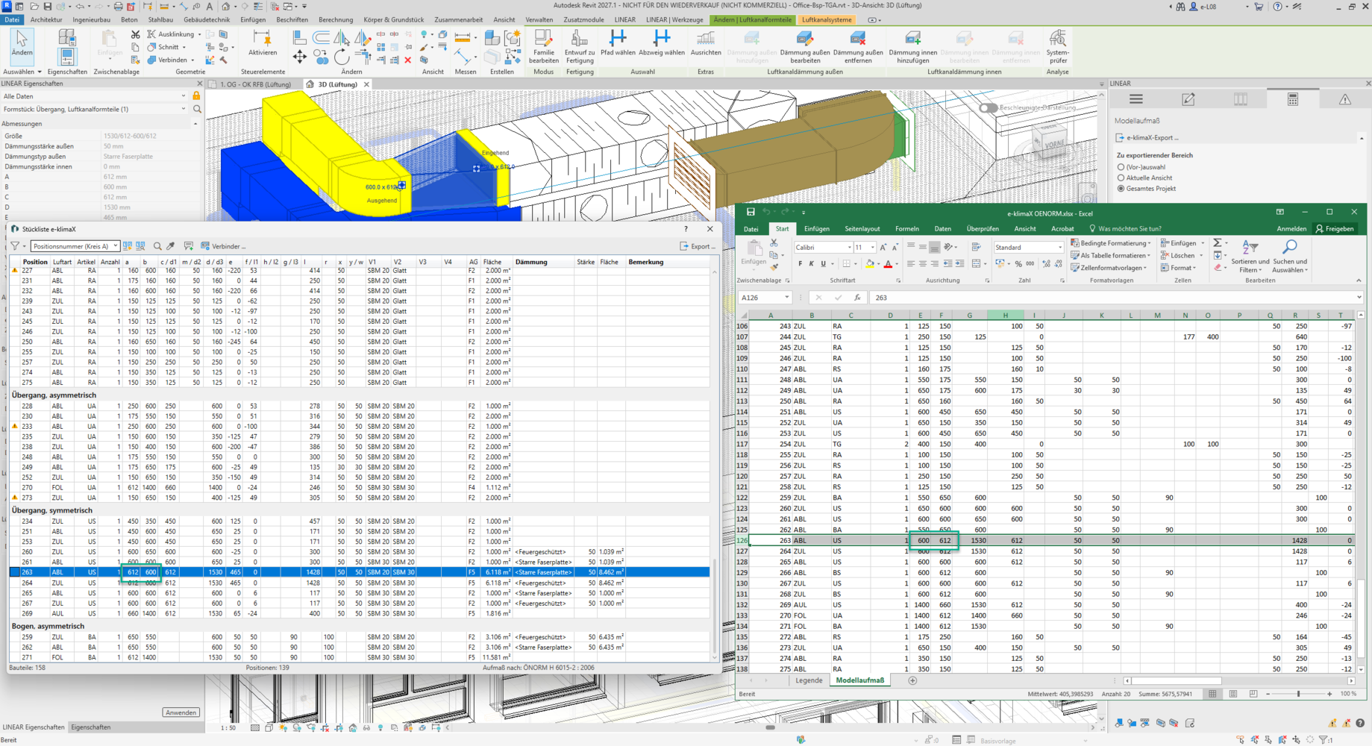Select the calculator tab in LINEAR panel
The height and width of the screenshot is (746, 1372).
[x=1293, y=99]
